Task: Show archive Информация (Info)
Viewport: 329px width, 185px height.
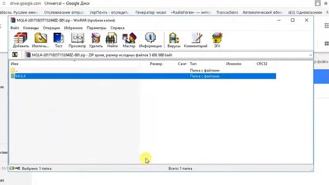Action: point(150,40)
